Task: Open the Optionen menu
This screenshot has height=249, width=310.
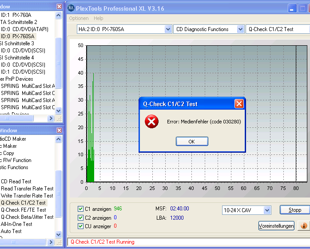Action: pos(79,18)
